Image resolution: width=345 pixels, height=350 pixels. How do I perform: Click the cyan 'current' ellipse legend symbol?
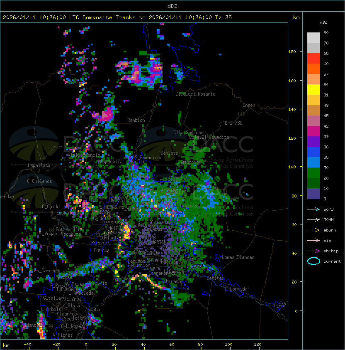pos(313,261)
